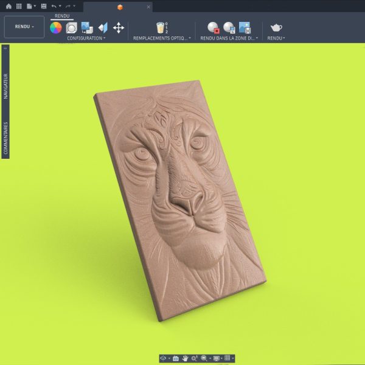Click the double-arrow panel expander
This screenshot has height=365, width=365.
pos(5,49)
